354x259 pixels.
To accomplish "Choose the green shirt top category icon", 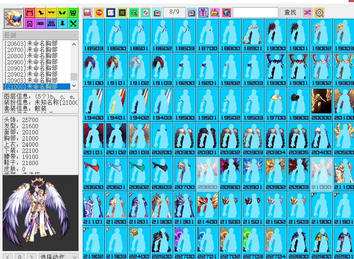I will pyautogui.click(x=73, y=13).
